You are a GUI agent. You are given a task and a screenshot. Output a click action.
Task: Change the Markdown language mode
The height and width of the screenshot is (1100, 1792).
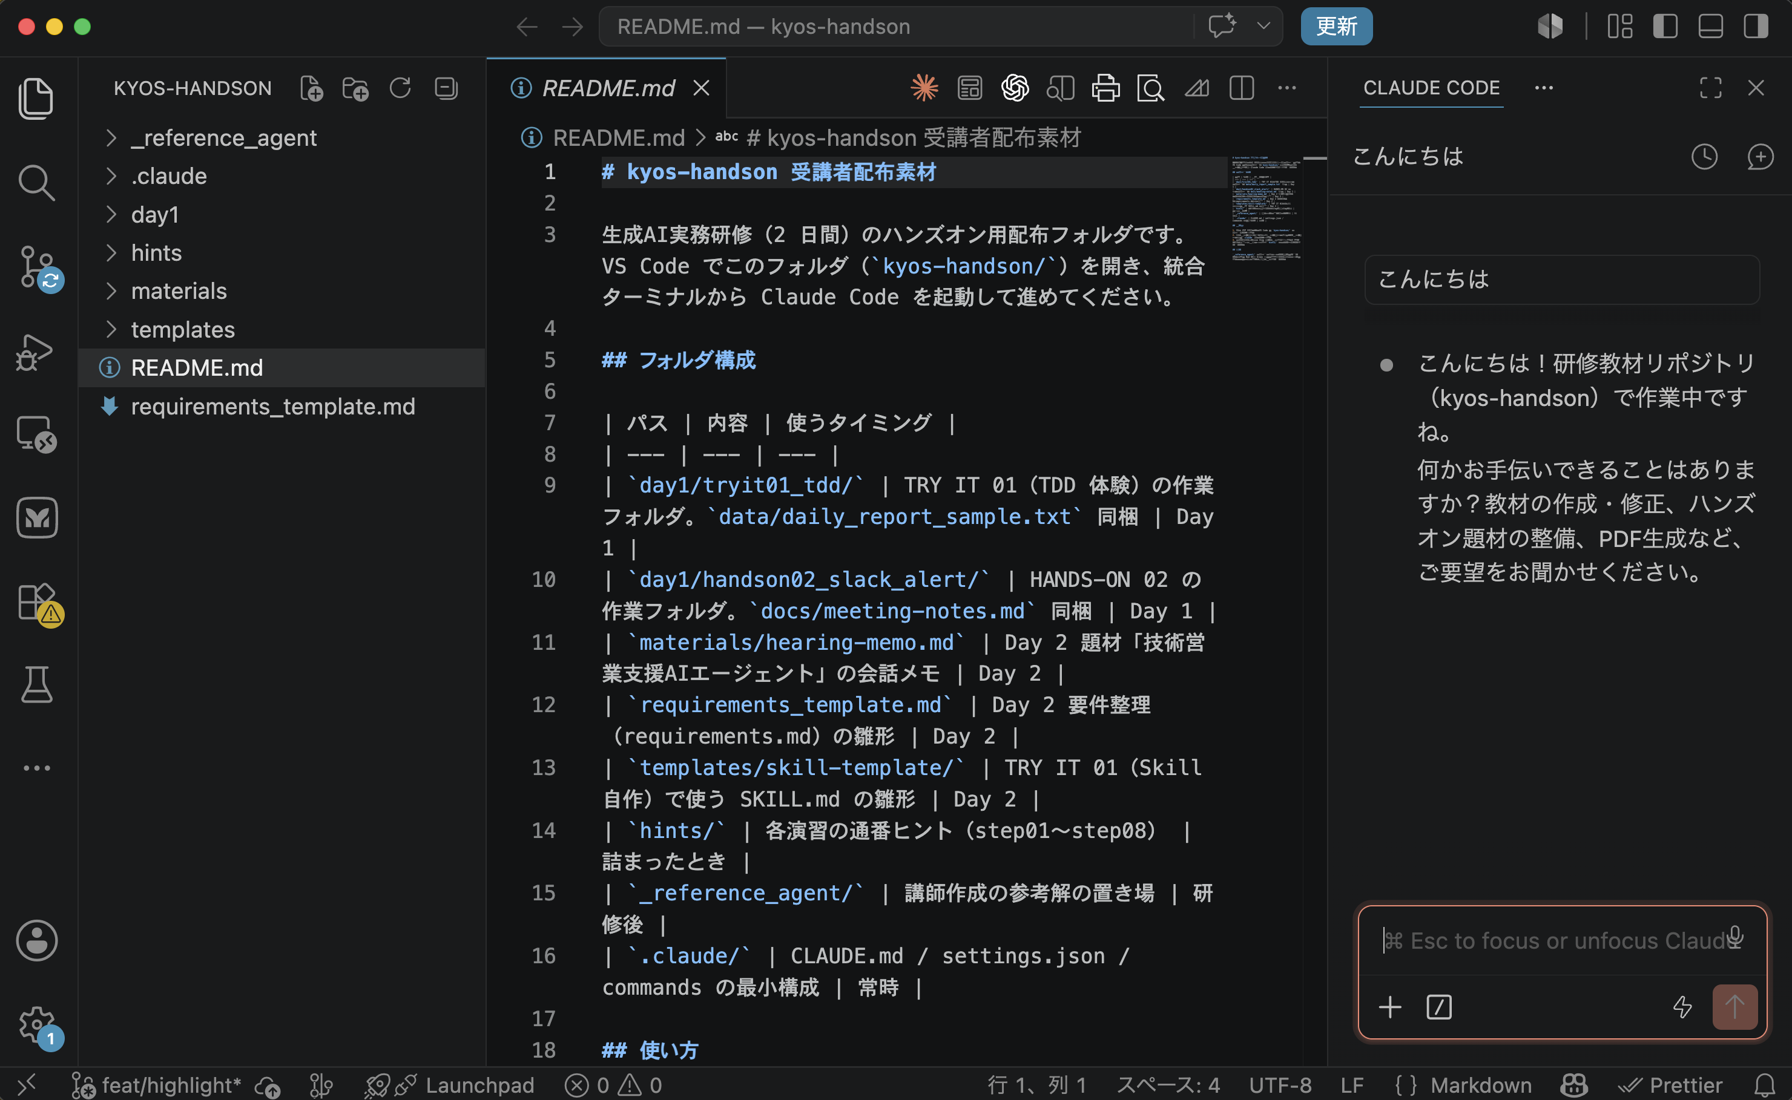(x=1480, y=1085)
